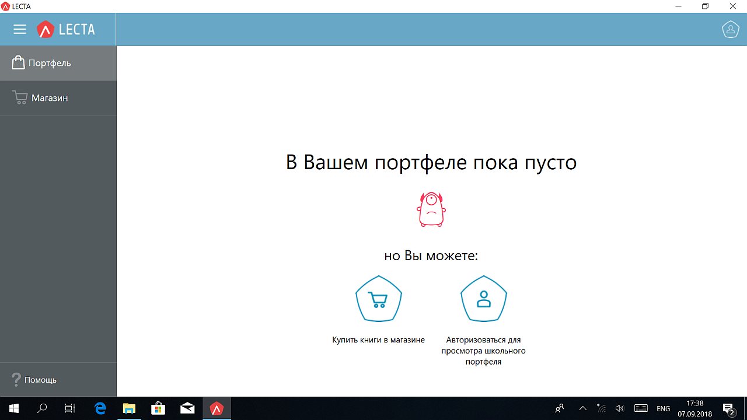
Task: Open the Action Center notifications icon
Action: pyautogui.click(x=728, y=408)
